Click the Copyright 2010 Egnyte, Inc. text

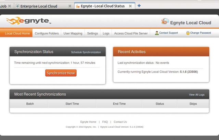[x=81, y=127]
